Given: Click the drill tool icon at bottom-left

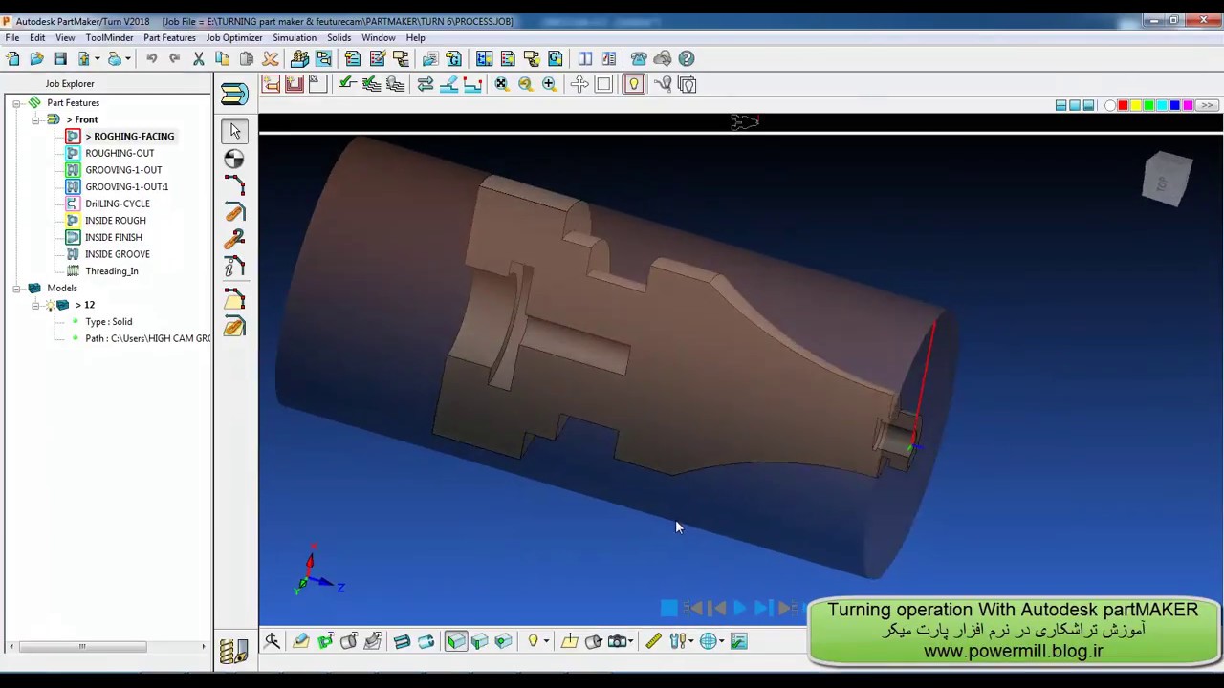Looking at the screenshot, I should [234, 651].
